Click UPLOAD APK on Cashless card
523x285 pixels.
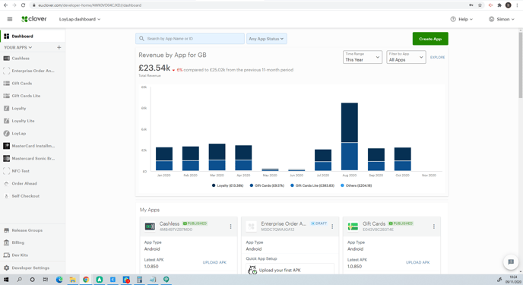click(x=214, y=262)
